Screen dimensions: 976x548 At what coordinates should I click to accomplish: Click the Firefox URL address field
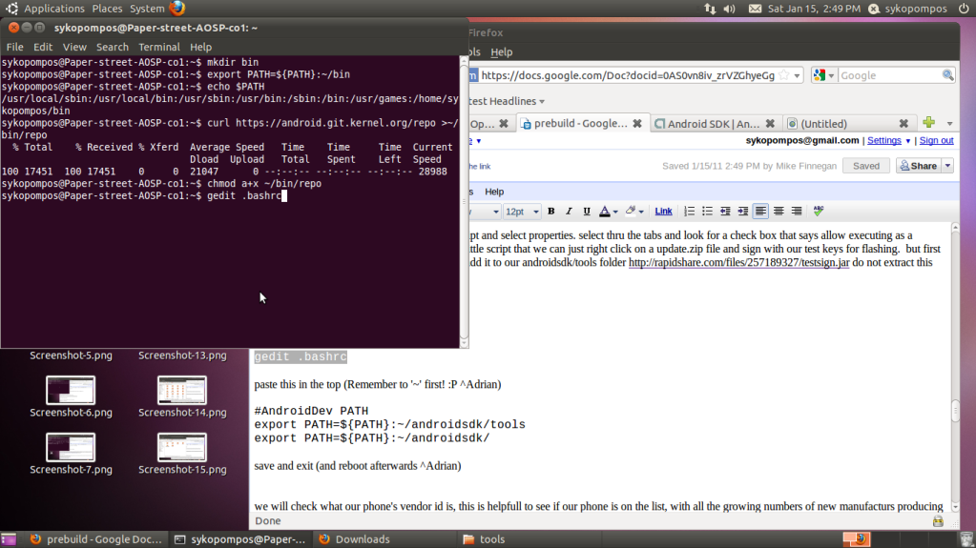coord(628,75)
